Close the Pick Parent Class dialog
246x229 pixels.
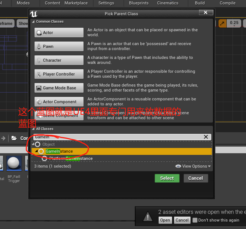(206, 12)
